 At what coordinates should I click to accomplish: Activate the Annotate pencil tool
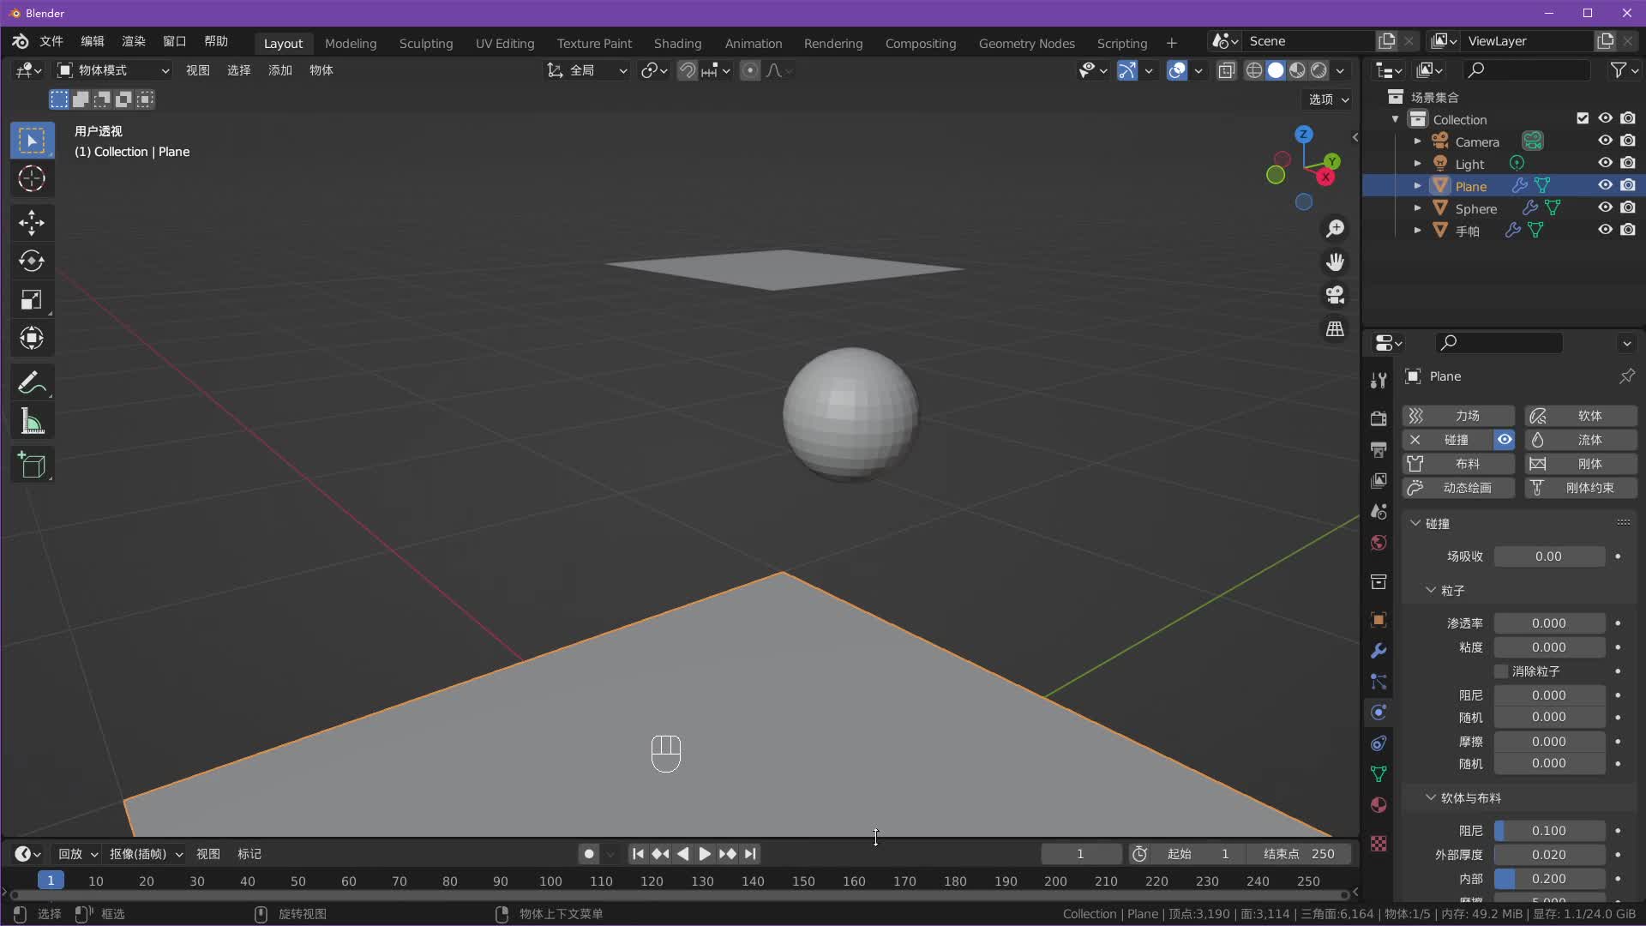coord(32,382)
